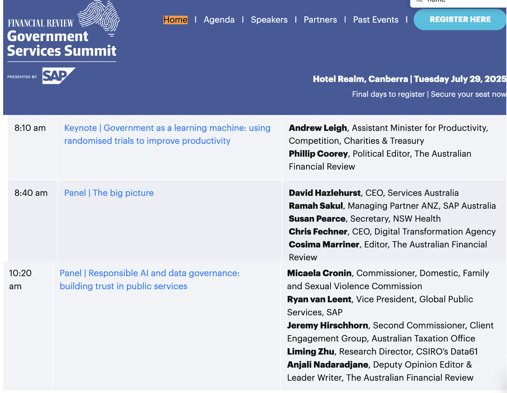Switch to the Agenda tab
The height and width of the screenshot is (393, 507).
point(219,20)
